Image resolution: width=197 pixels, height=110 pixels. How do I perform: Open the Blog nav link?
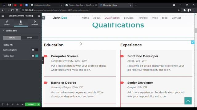[165, 18]
